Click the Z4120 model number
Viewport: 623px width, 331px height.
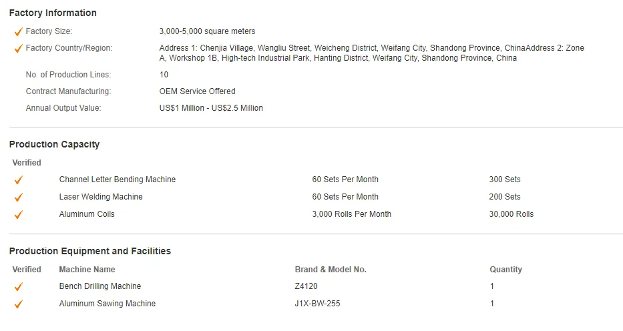tap(306, 286)
